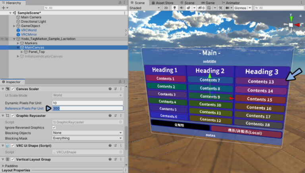Disable the Vertical Layout Group checkbox
Image resolution: width=305 pixels, height=173 pixels.
(x=13, y=159)
